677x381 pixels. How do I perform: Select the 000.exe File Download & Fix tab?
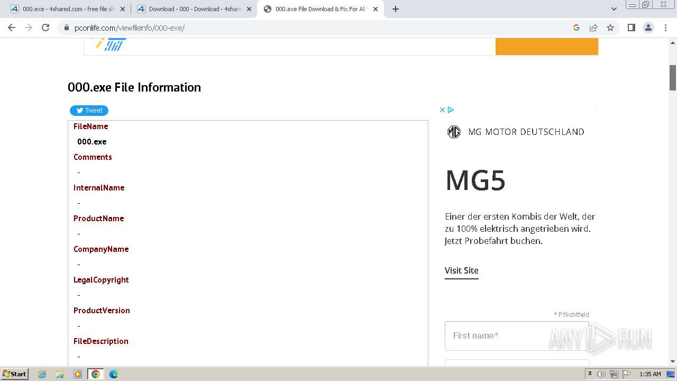click(x=321, y=9)
